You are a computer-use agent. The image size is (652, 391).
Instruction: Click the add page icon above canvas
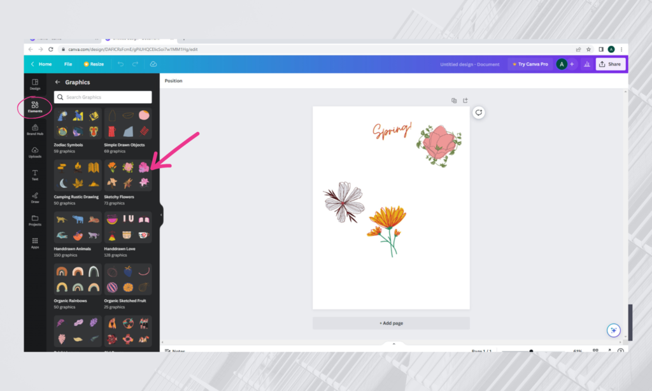[465, 101]
